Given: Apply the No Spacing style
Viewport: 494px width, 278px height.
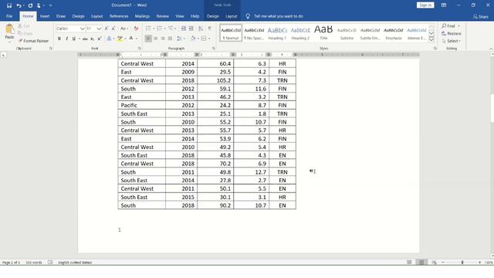Looking at the screenshot, I should click(x=254, y=32).
